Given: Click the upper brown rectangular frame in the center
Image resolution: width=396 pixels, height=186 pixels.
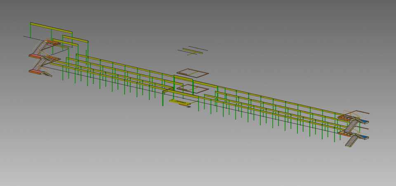Looking at the screenshot, I should [193, 69].
